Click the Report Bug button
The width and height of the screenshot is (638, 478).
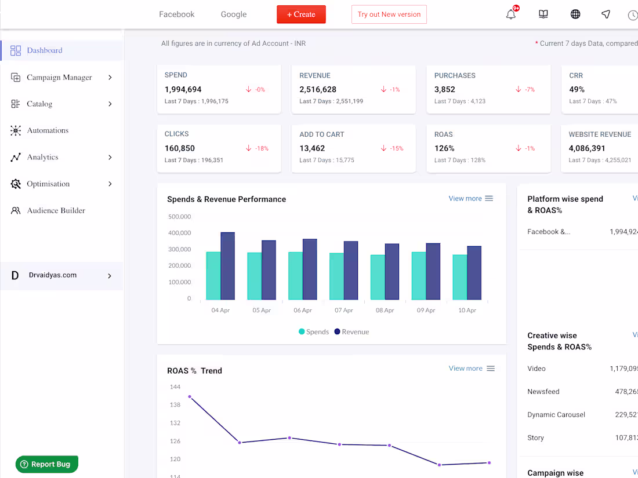46,464
